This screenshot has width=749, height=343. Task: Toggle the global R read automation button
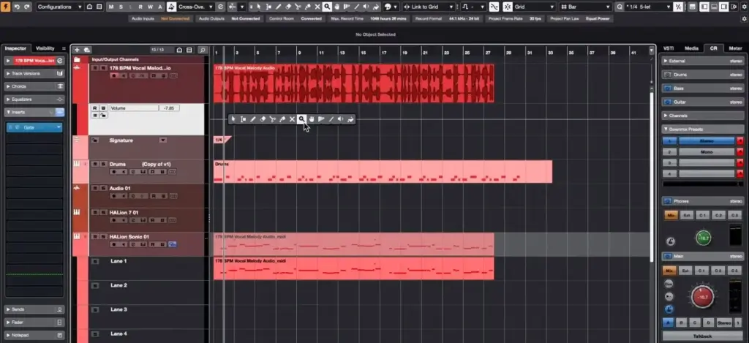pos(140,7)
